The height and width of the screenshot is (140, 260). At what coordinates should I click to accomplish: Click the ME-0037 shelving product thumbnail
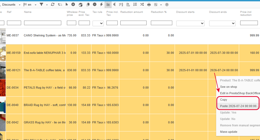pos(3,36)
